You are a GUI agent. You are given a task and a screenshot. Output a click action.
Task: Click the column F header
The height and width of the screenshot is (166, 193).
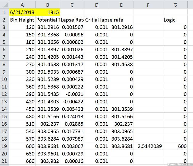click(x=148, y=4)
